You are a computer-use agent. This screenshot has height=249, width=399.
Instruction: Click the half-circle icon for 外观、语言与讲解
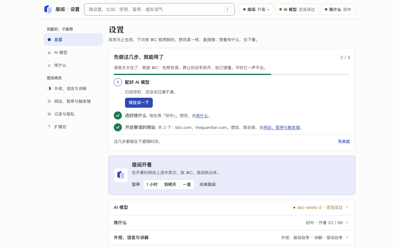pyautogui.click(x=49, y=88)
